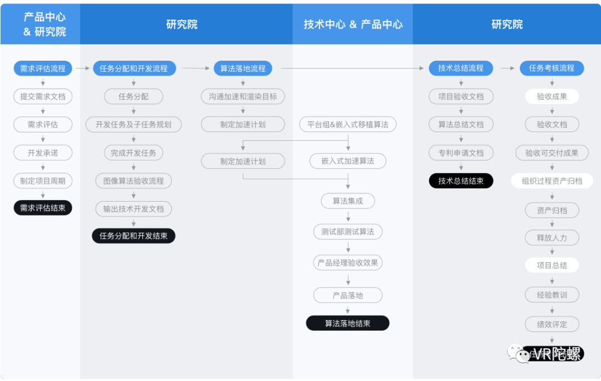Select the 释放人力 node
The width and height of the screenshot is (601, 381).
coord(552,237)
